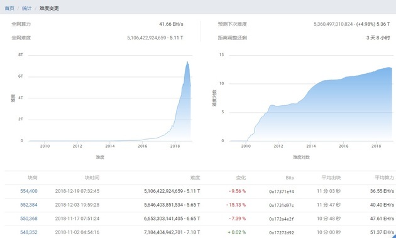Click the 块高 column header
Viewport: 396px width, 238px height.
click(32, 178)
